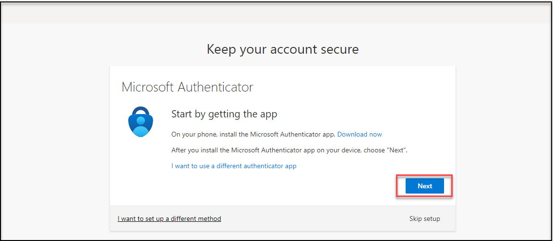Choose "I want to use a different authenticator app"

point(234,166)
